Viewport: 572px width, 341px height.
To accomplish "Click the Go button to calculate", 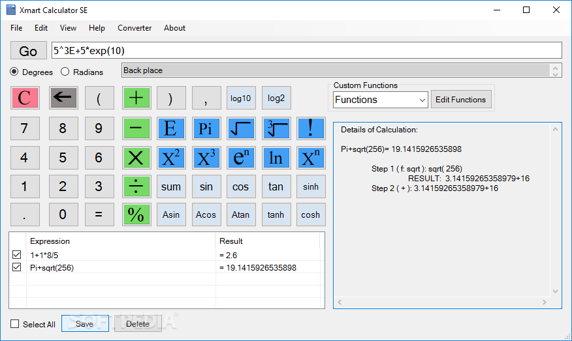I will tap(29, 51).
